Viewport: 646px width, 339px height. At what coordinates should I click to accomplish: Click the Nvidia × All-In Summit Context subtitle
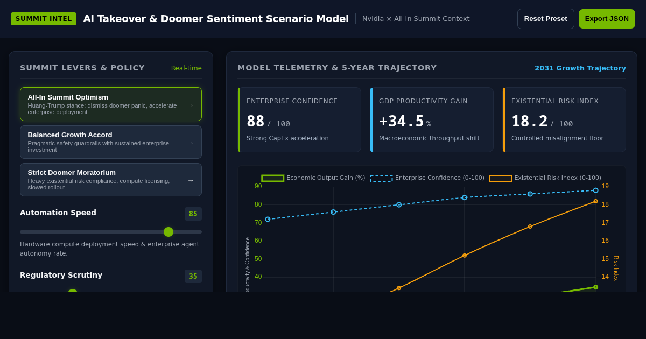[416, 19]
